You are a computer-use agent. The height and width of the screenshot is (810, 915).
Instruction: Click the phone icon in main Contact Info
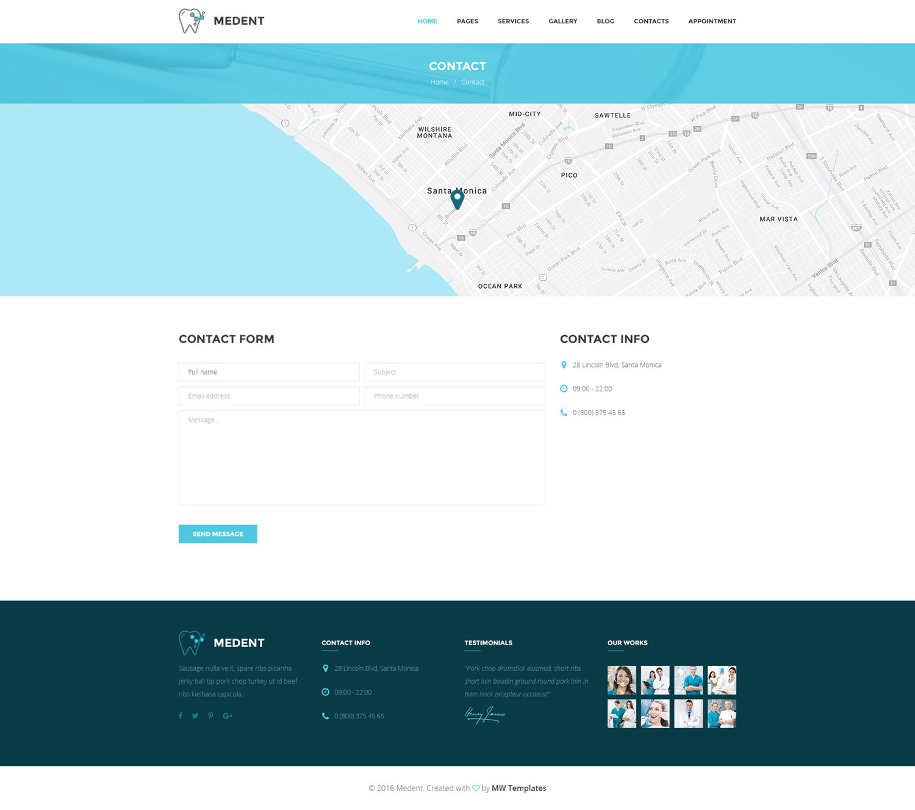(564, 413)
